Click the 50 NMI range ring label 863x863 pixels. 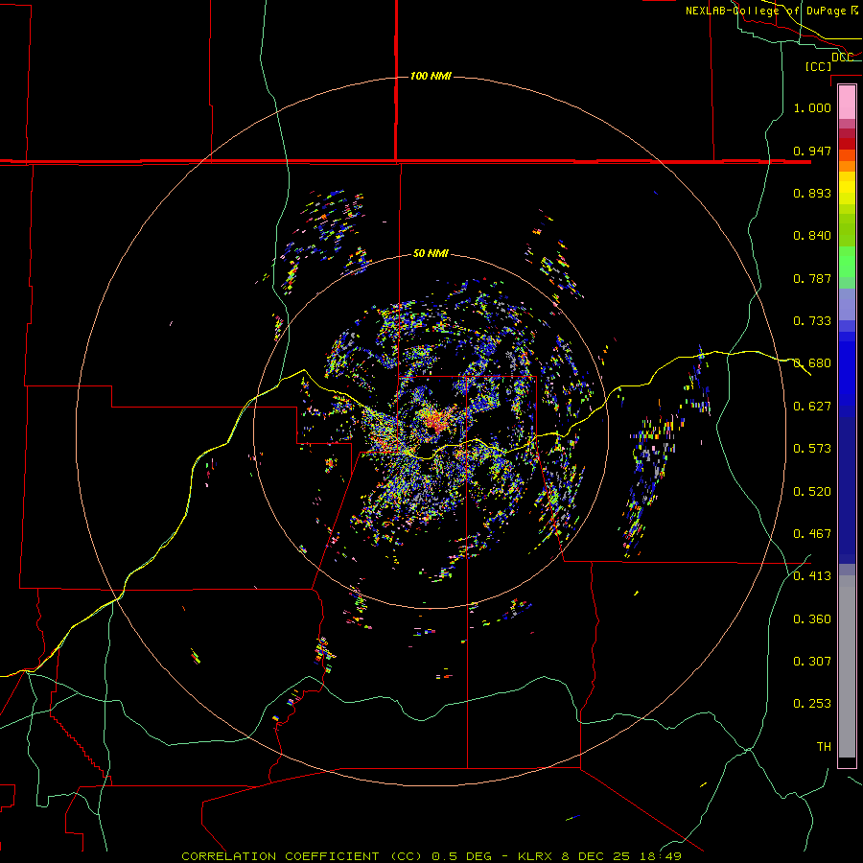pos(431,254)
